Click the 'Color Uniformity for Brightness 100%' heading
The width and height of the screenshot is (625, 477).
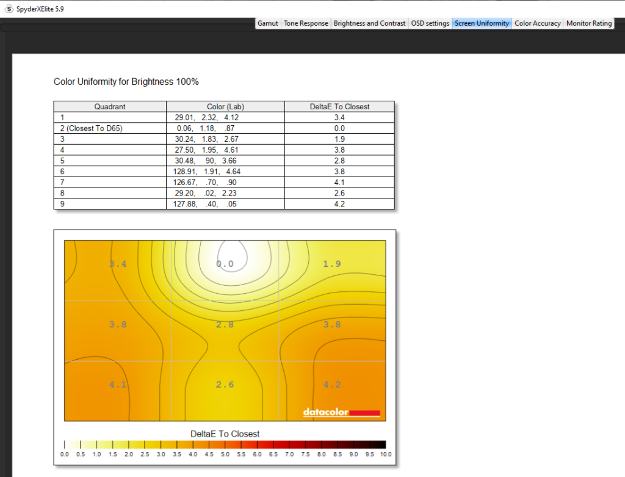click(126, 82)
